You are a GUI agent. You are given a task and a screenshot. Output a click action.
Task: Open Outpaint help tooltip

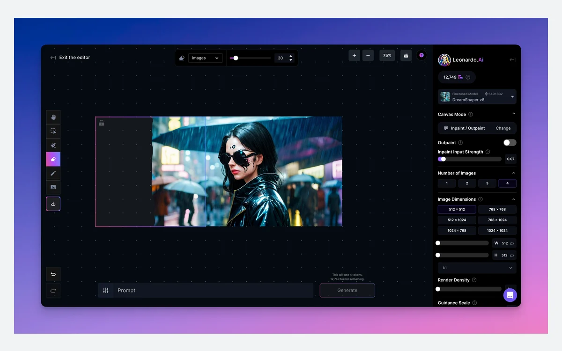tap(460, 143)
